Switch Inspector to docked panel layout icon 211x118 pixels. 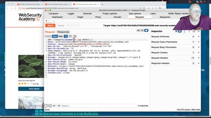[x=180, y=31]
